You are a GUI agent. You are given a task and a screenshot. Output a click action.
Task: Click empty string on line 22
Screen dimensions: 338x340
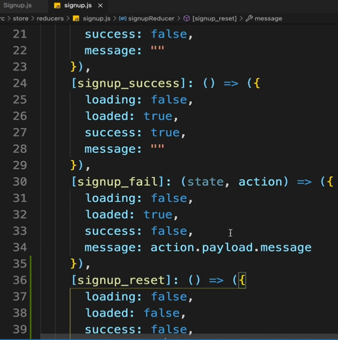coord(158,48)
